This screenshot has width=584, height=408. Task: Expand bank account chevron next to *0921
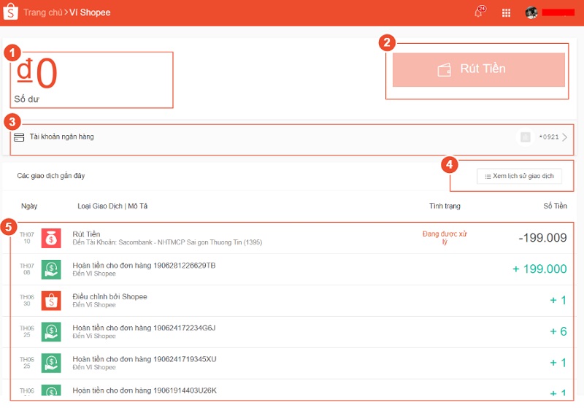(564, 137)
